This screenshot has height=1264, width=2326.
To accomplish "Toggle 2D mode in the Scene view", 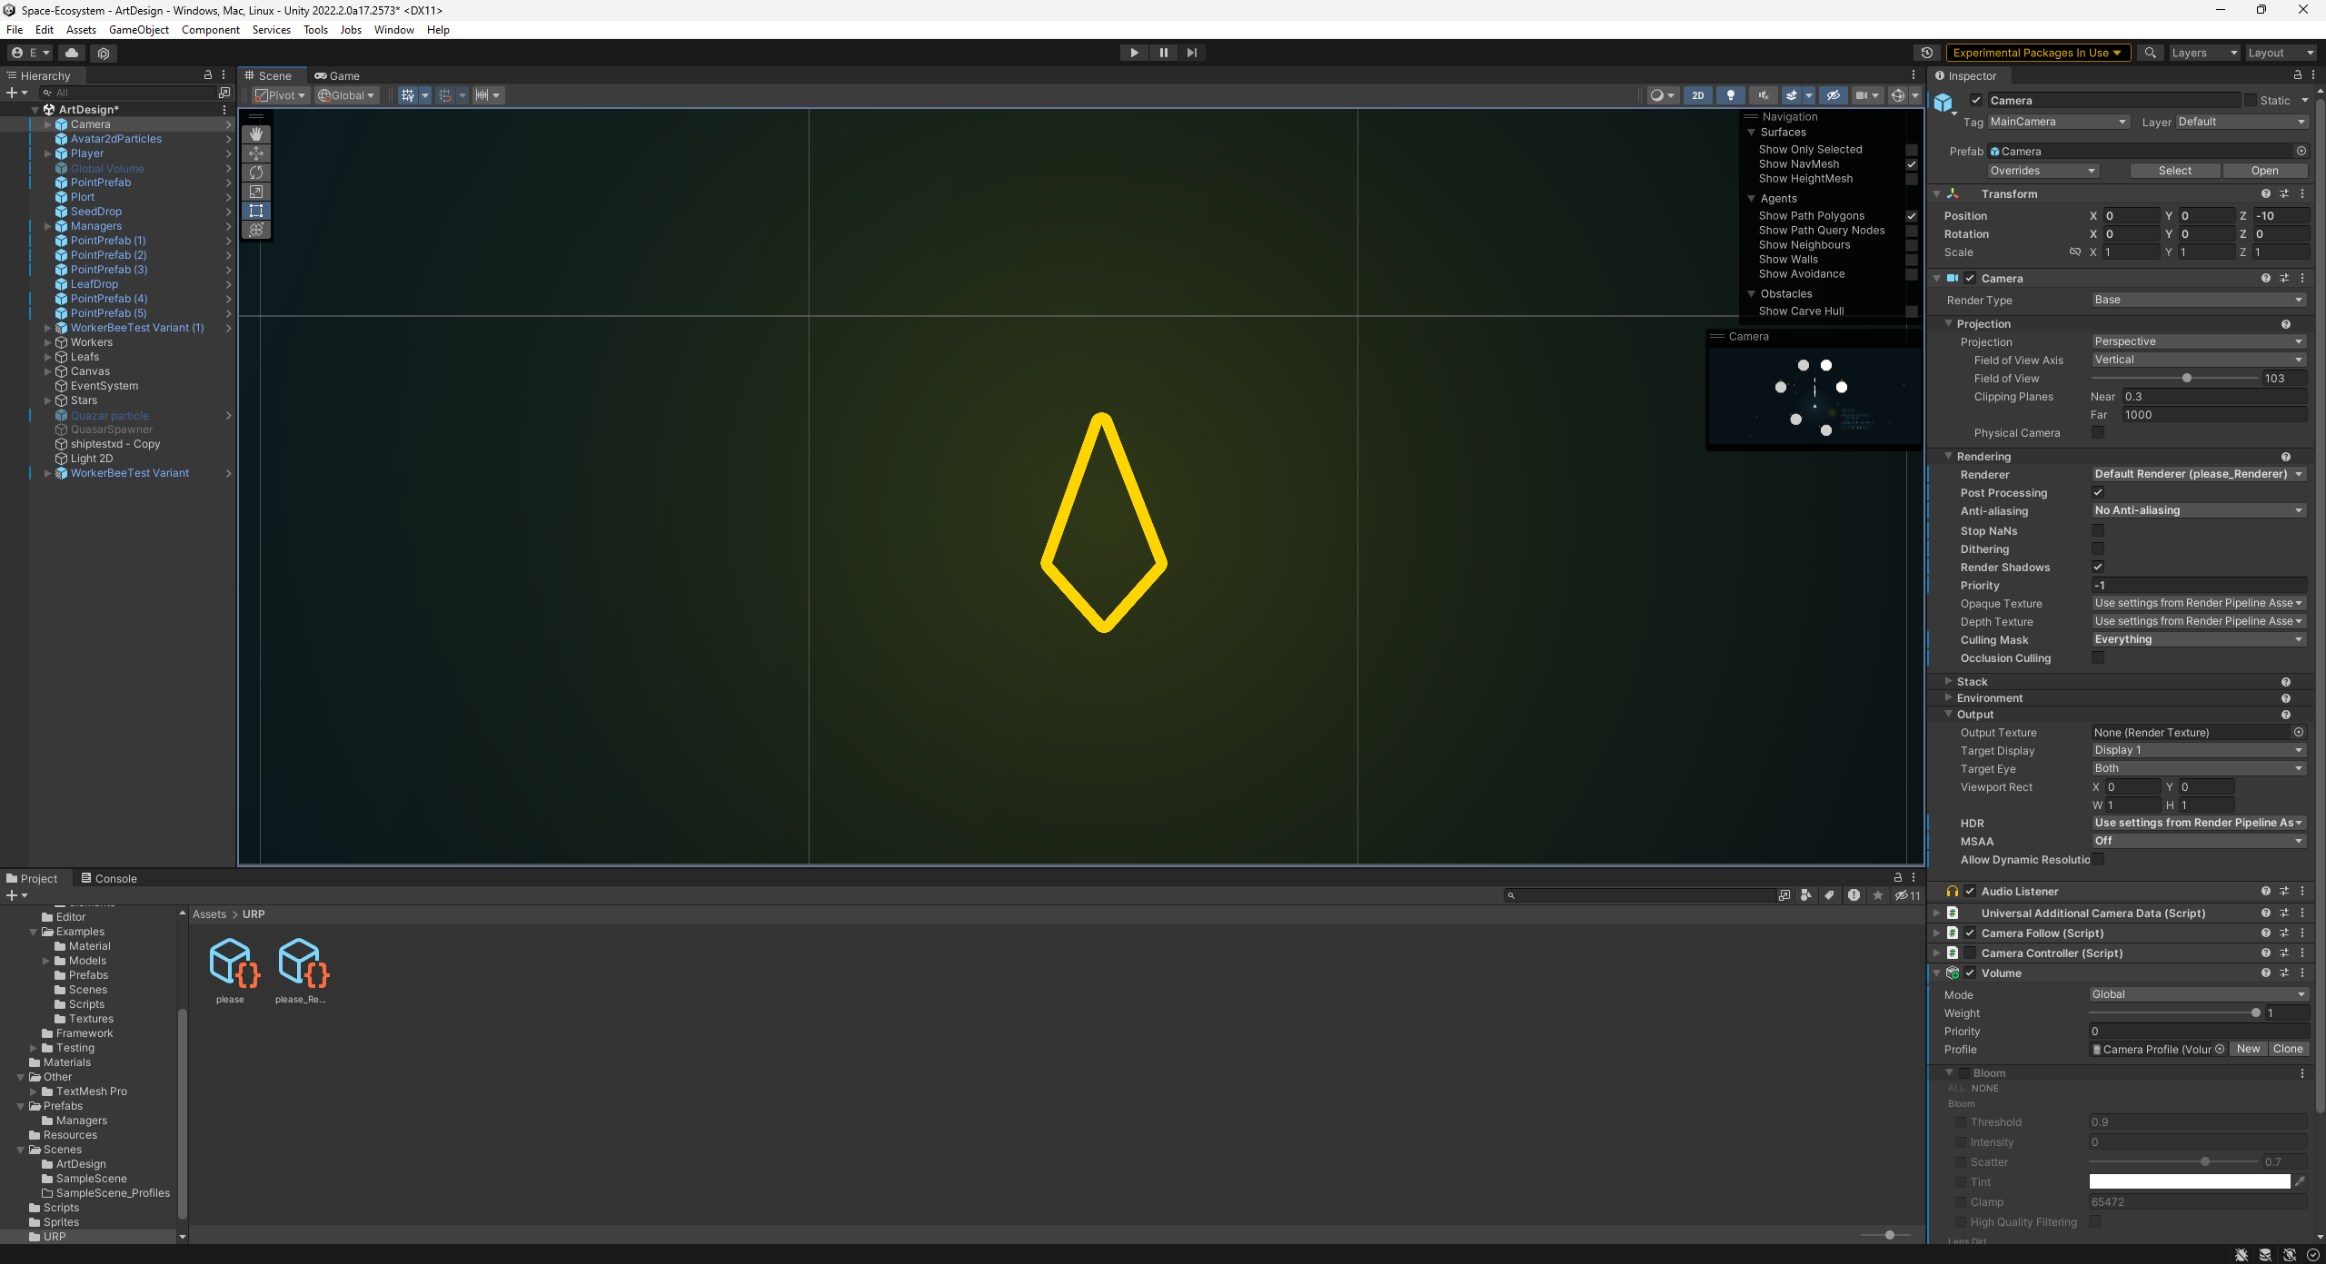I will tap(1697, 95).
